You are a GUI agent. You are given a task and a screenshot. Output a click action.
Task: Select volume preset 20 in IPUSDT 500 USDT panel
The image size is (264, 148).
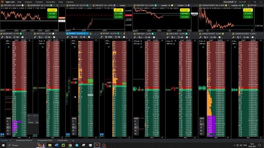coord(73,134)
